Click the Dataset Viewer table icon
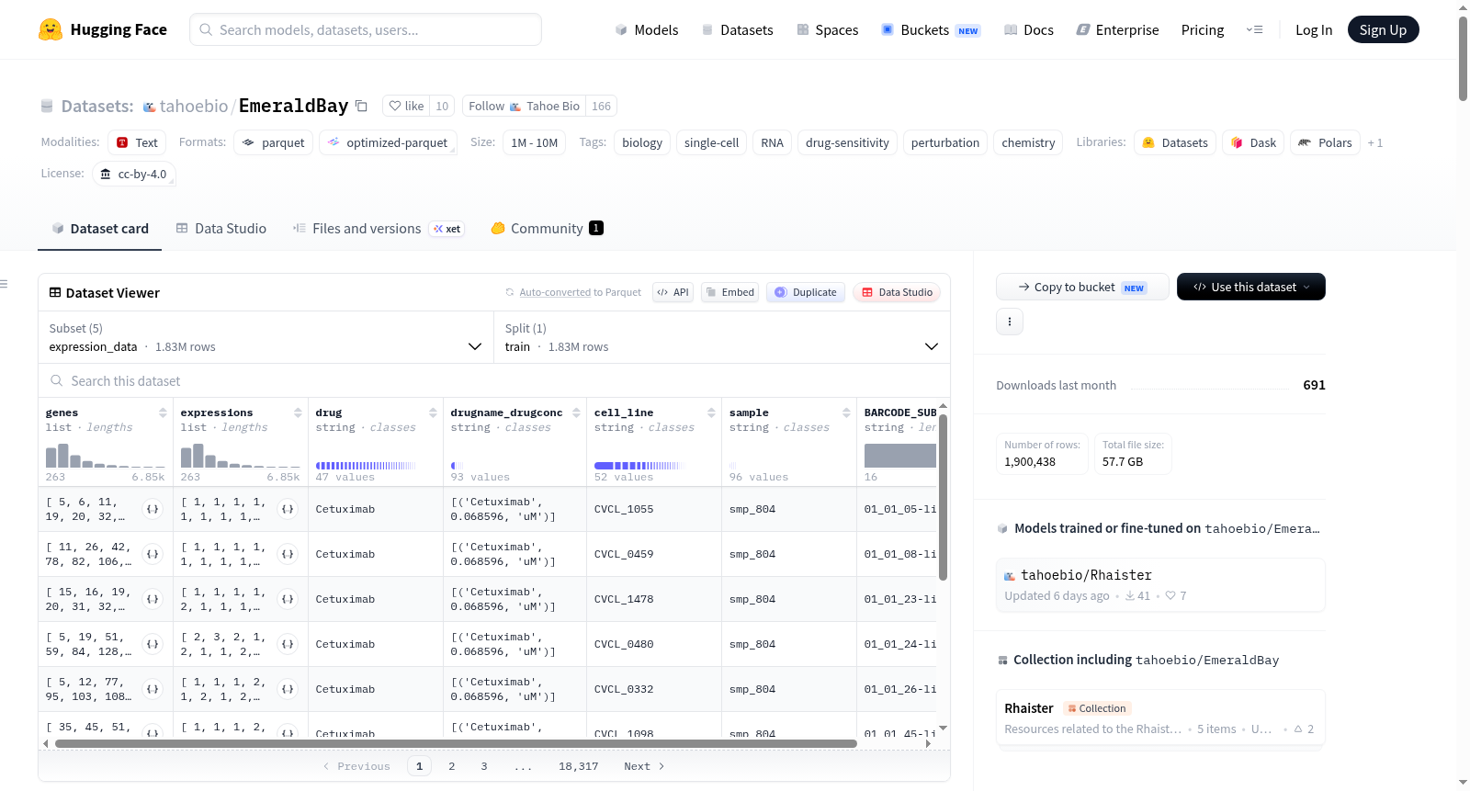Viewport: 1470px width, 791px height. [x=55, y=292]
